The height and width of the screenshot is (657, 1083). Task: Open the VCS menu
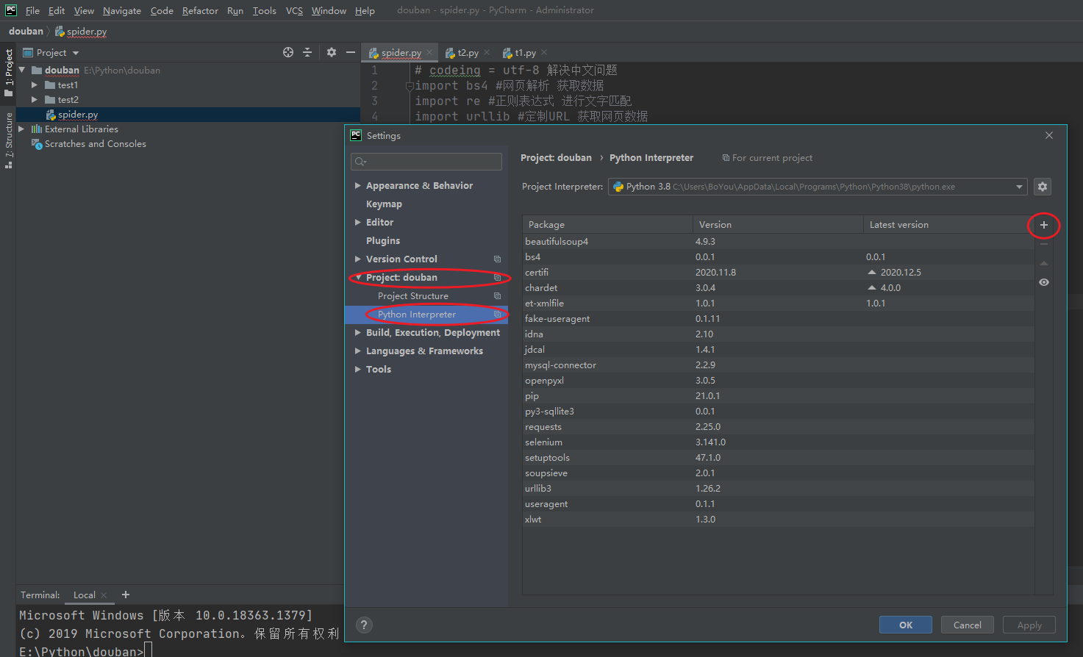click(x=294, y=10)
